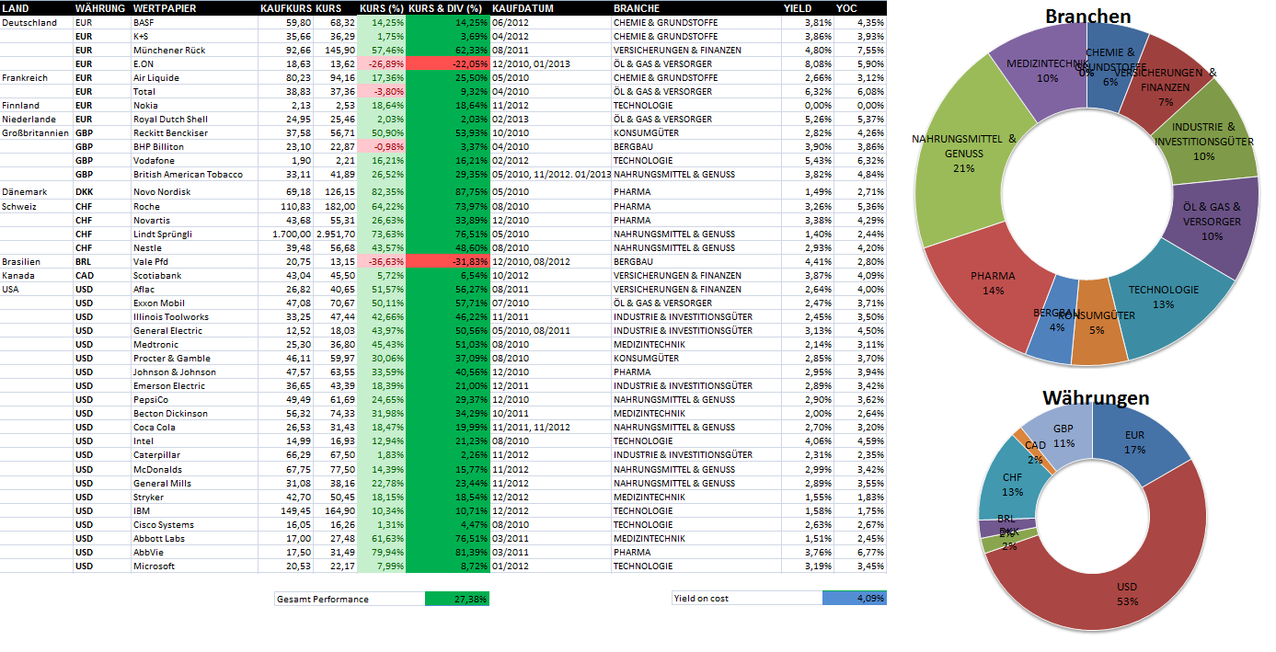
Task: Select the BHP Billiton cell
Action: [193, 146]
